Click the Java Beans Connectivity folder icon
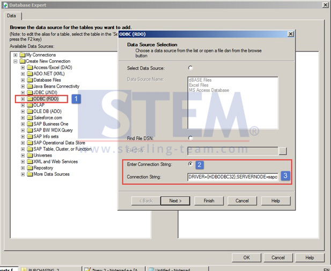Viewport: 331px width, 271px height. coord(30,86)
